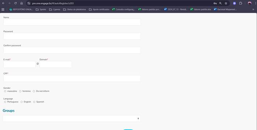Reload the current page

point(16,3)
